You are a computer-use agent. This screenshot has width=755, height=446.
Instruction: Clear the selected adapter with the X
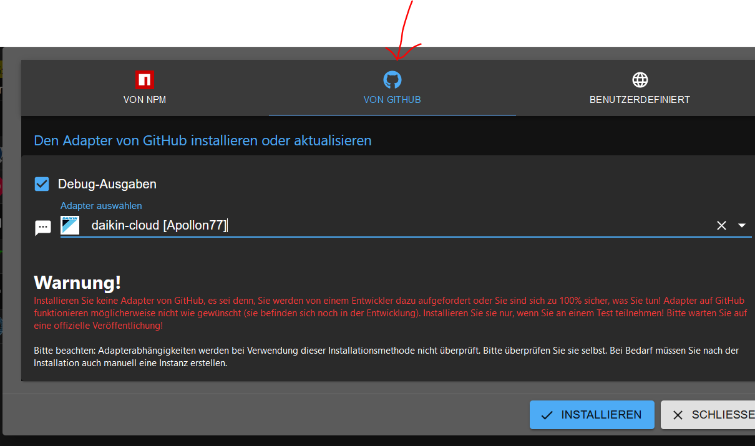point(721,226)
